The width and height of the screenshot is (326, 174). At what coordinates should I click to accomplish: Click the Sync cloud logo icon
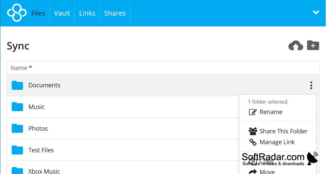point(17,13)
